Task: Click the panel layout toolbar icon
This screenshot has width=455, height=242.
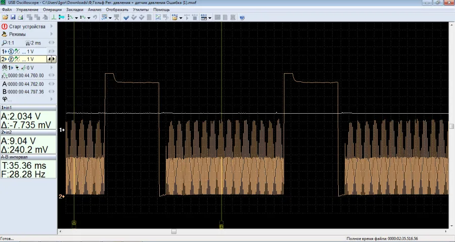Action: [204, 17]
